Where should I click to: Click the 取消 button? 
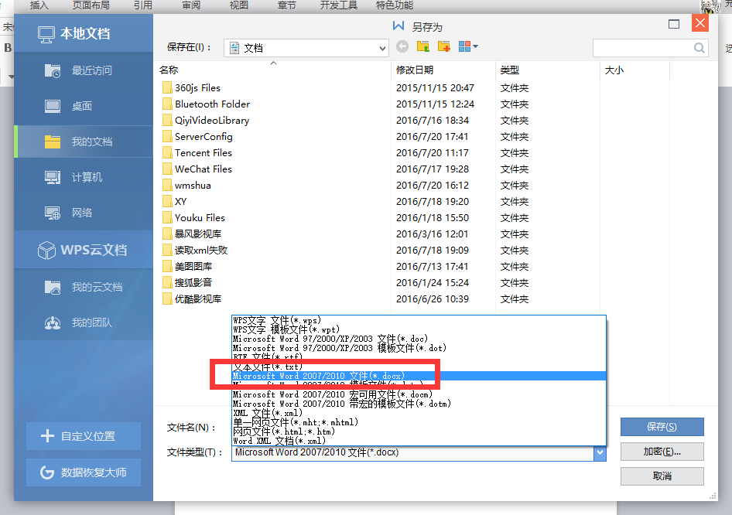click(662, 476)
